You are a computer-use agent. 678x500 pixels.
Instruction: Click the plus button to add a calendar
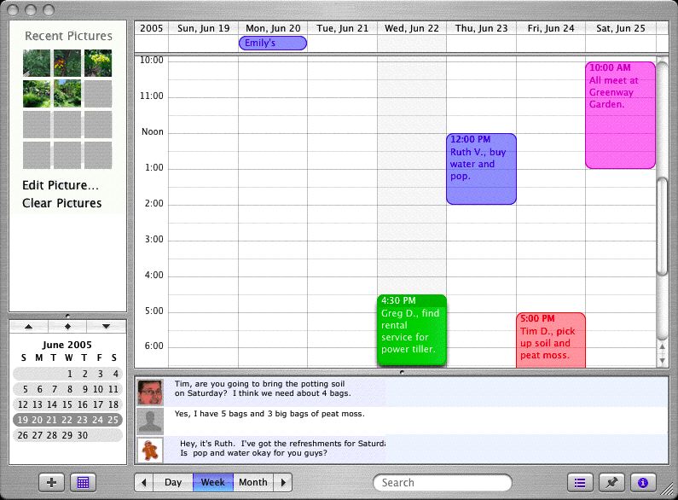(x=51, y=482)
